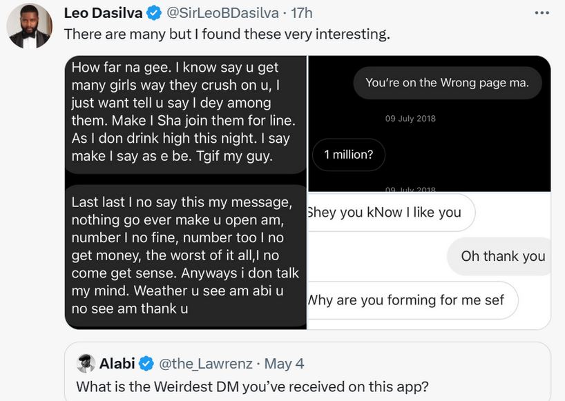This screenshot has width=565, height=401.
Task: Click Alabi's verified badge icon
Action: pyautogui.click(x=146, y=363)
